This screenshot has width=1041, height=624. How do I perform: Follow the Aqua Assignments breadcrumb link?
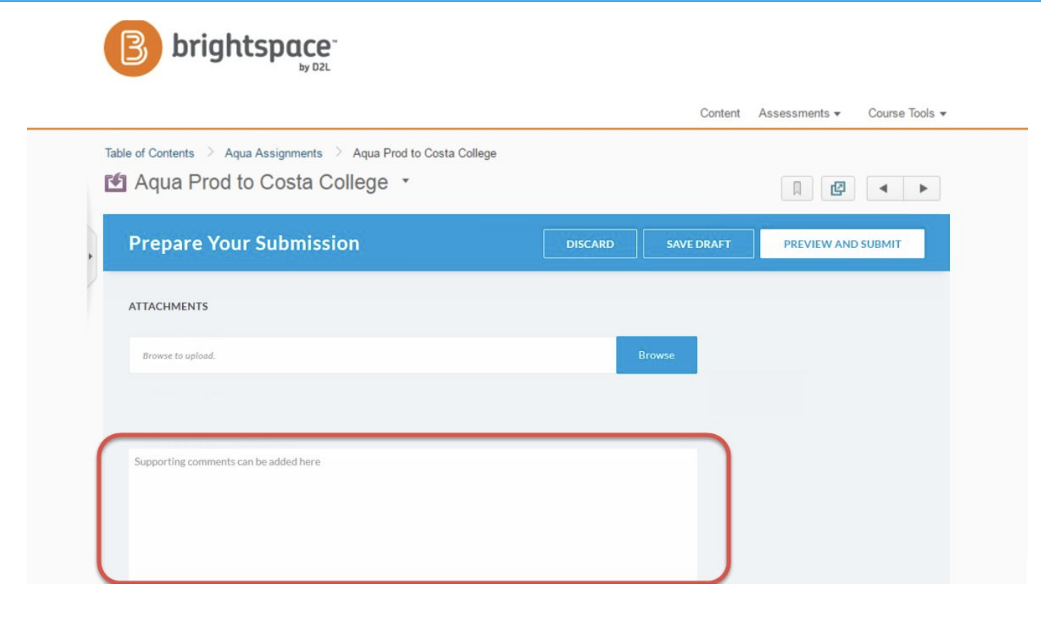273,153
